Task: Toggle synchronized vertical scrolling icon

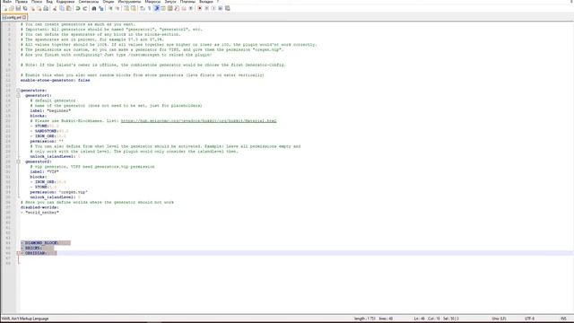Action: pyautogui.click(x=126, y=8)
